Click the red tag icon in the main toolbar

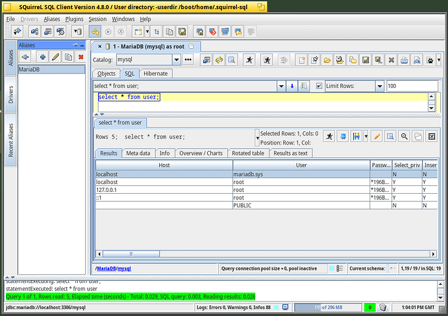point(212,31)
